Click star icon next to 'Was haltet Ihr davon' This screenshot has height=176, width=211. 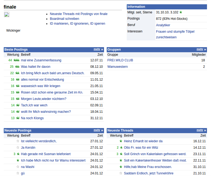(x=17, y=67)
